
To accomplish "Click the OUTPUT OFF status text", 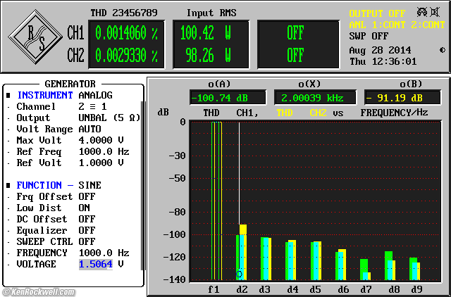I will (x=378, y=13).
